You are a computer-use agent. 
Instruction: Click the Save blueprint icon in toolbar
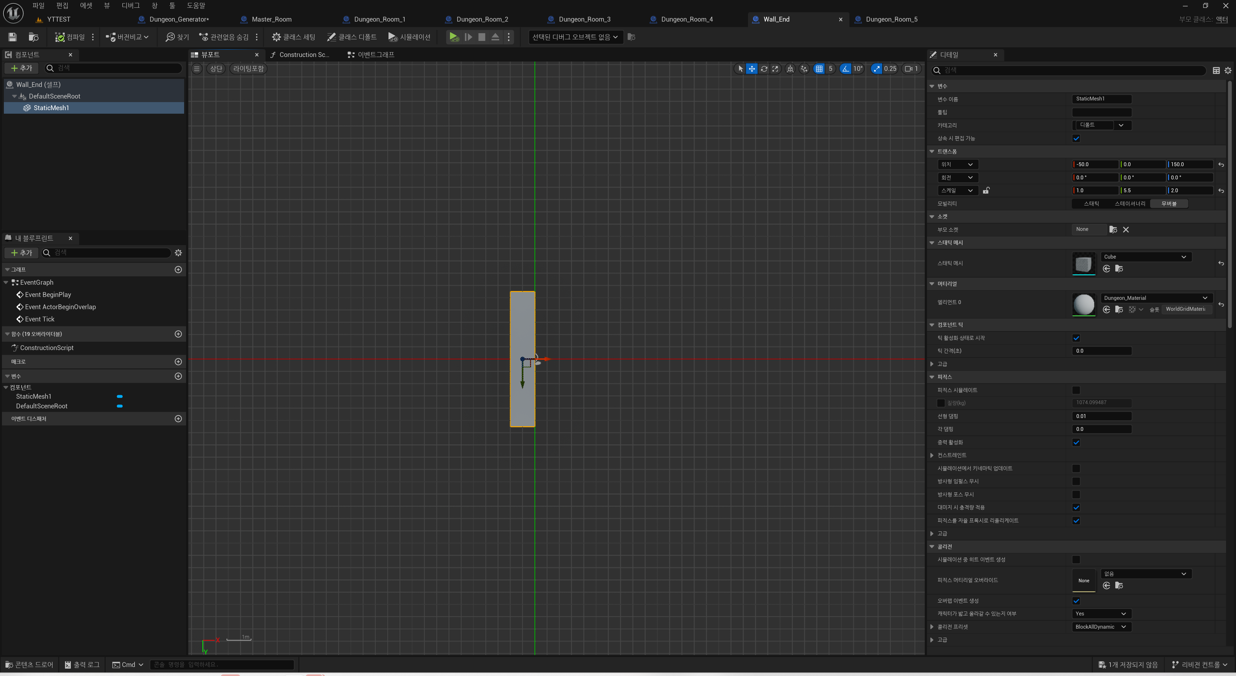pos(13,37)
